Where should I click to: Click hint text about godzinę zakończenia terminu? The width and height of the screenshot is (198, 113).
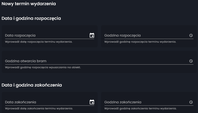(140, 108)
